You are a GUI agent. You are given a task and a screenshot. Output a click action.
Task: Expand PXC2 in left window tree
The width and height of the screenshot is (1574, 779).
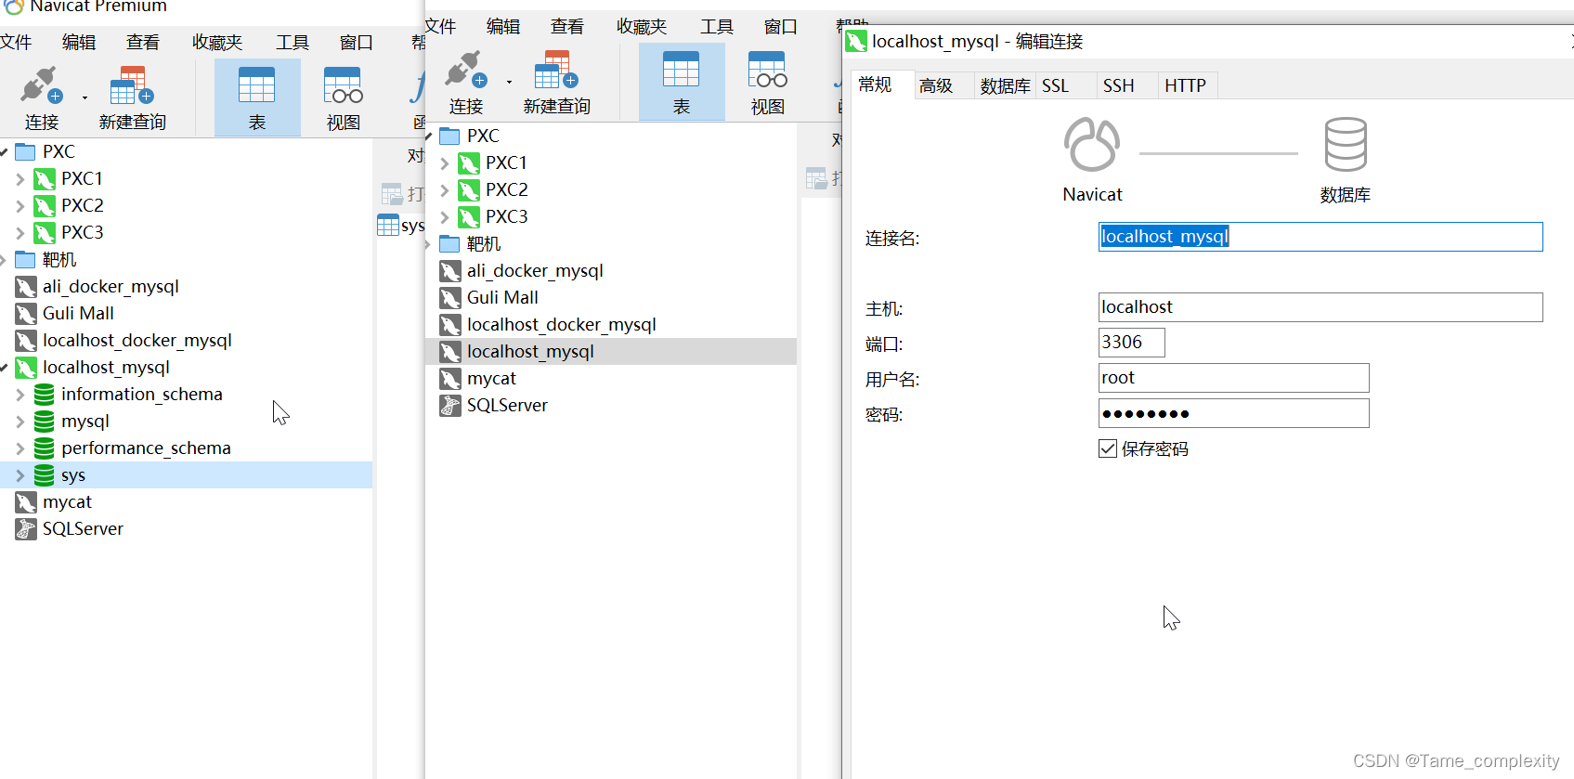point(20,206)
